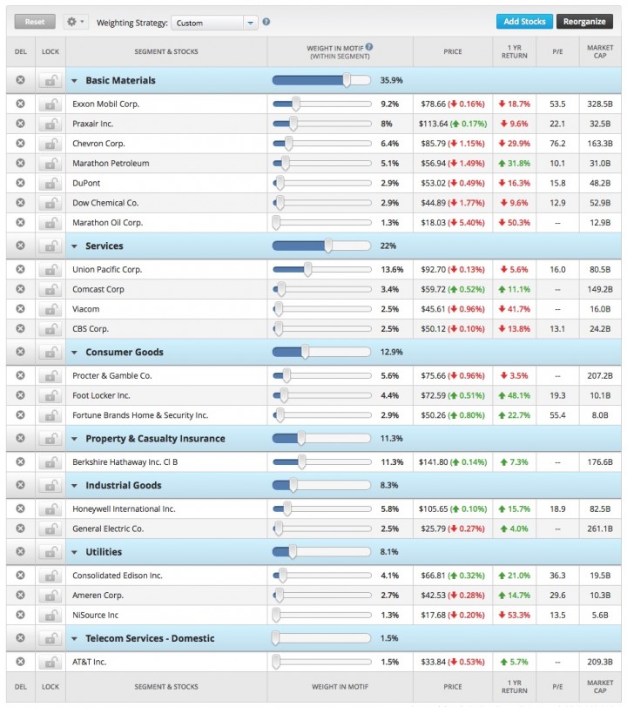Delete Berkshire Hathaway Inc. Cl B row
Screen dimensions: 627x707
[20, 461]
